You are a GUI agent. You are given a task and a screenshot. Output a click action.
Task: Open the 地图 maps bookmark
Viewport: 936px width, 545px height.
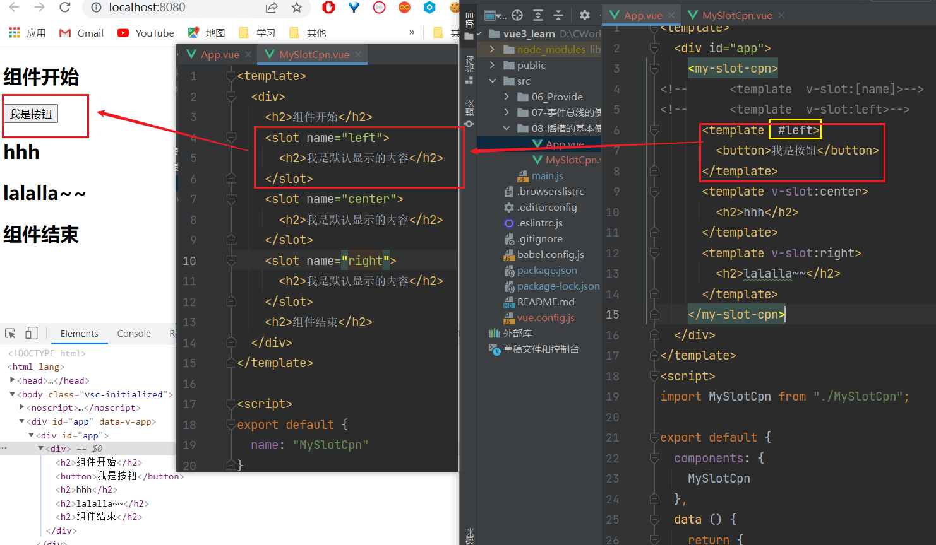(x=207, y=33)
